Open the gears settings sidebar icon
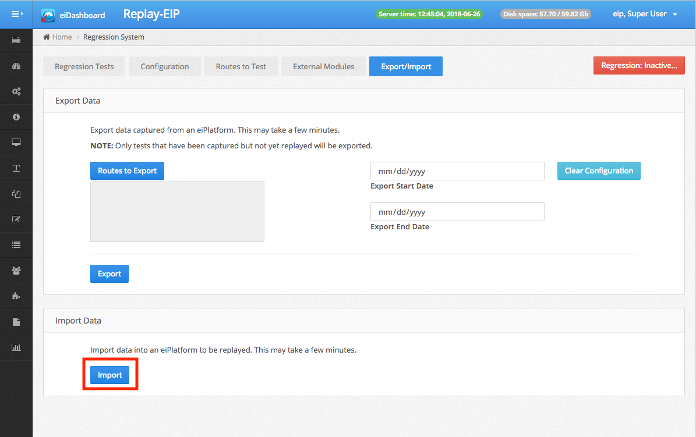 [16, 91]
